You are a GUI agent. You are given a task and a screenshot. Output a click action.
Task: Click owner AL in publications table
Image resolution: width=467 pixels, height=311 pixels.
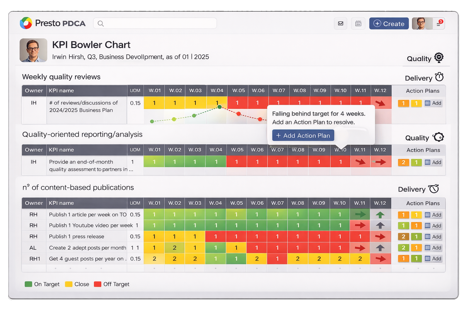(33, 248)
